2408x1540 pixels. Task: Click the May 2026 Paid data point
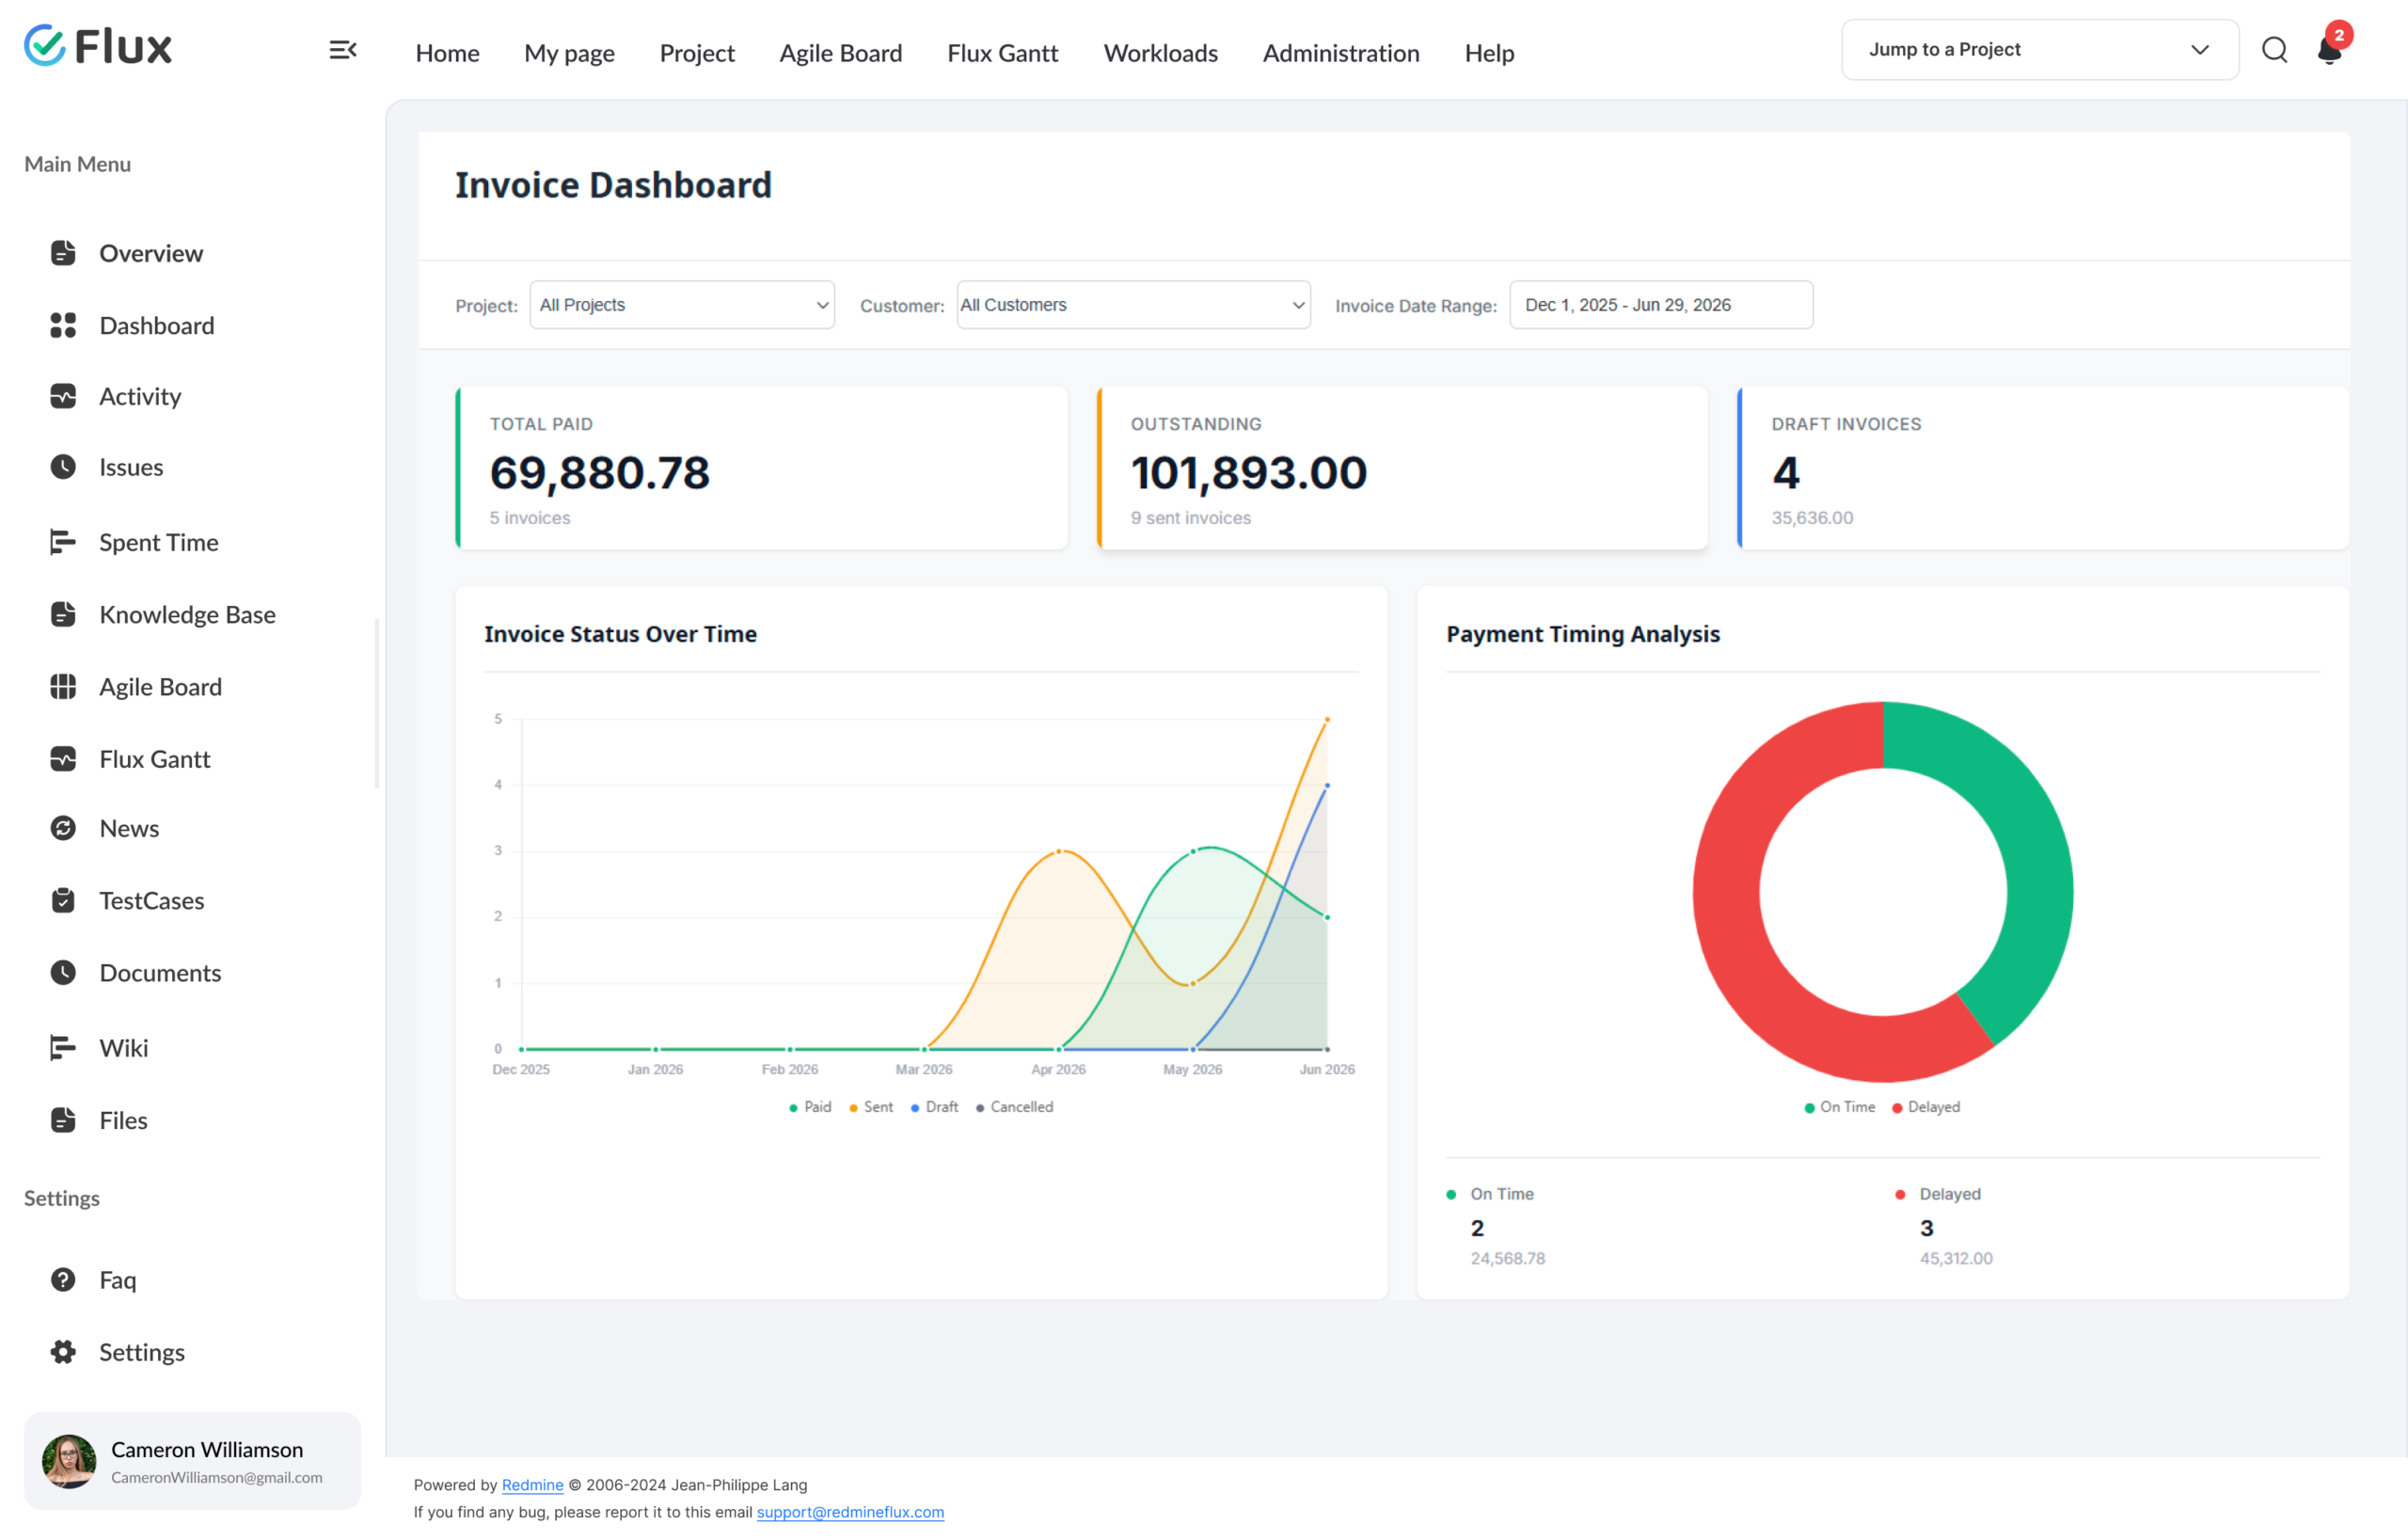coord(1193,851)
